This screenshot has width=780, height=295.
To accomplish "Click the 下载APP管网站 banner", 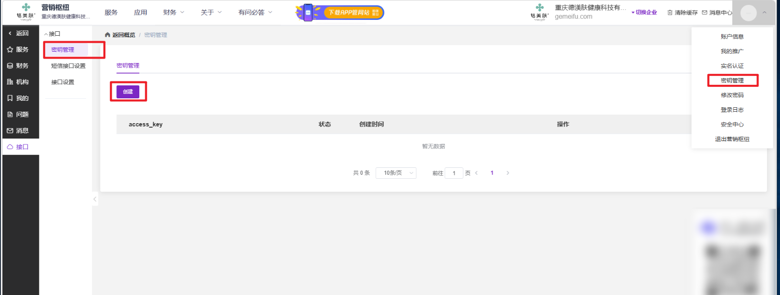I will click(340, 12).
